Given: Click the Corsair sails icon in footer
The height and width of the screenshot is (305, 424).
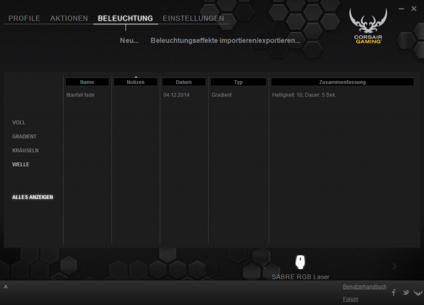Looking at the screenshot, I should 418,292.
